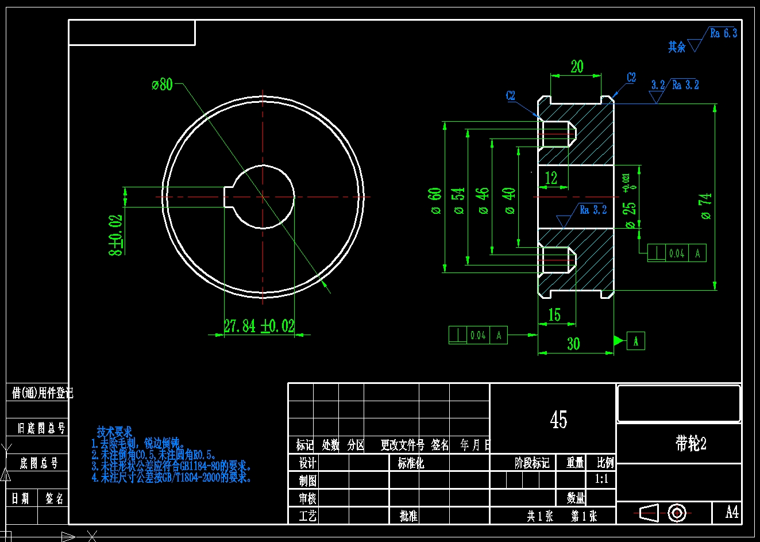This screenshot has height=542, width=760.
Task: Select the 8±0.02 keyway width dimension
Action: [x=116, y=235]
